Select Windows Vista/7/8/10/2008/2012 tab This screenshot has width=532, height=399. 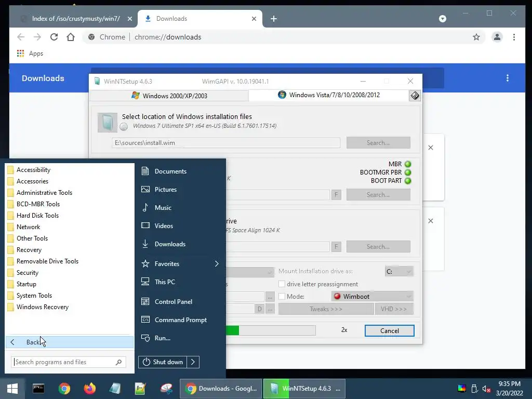coord(329,95)
